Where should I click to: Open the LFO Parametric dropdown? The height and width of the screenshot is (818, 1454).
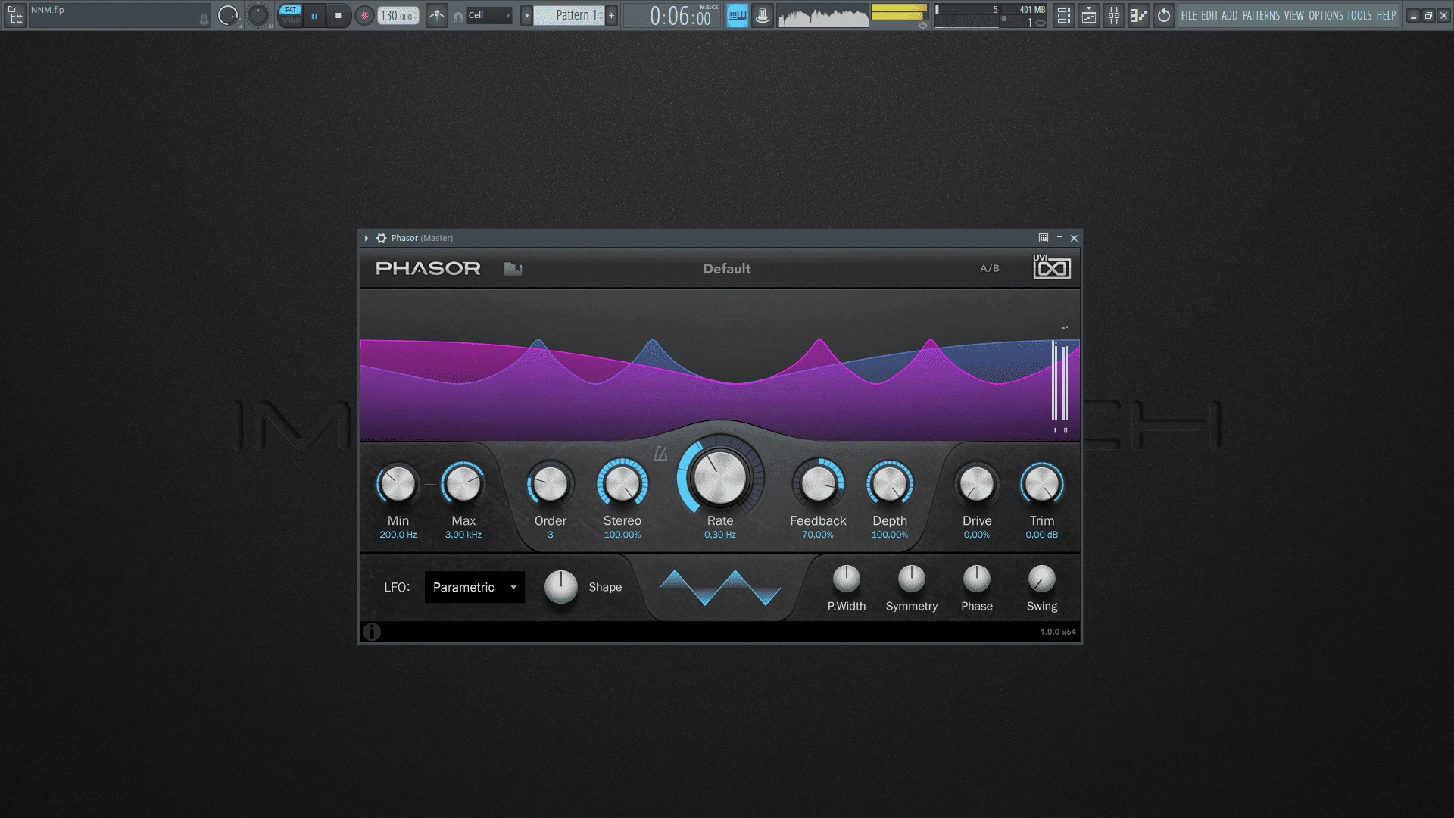475,587
